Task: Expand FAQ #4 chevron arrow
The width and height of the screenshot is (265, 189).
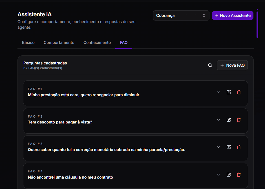Action: (218, 174)
